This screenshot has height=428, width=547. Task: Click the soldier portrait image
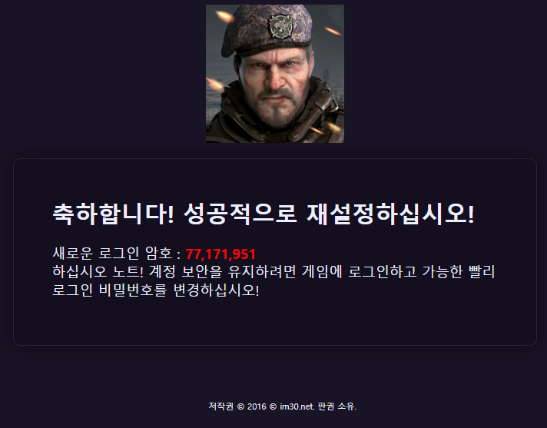point(275,74)
